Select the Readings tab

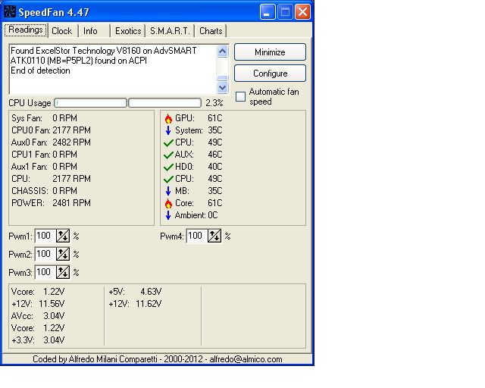(26, 30)
